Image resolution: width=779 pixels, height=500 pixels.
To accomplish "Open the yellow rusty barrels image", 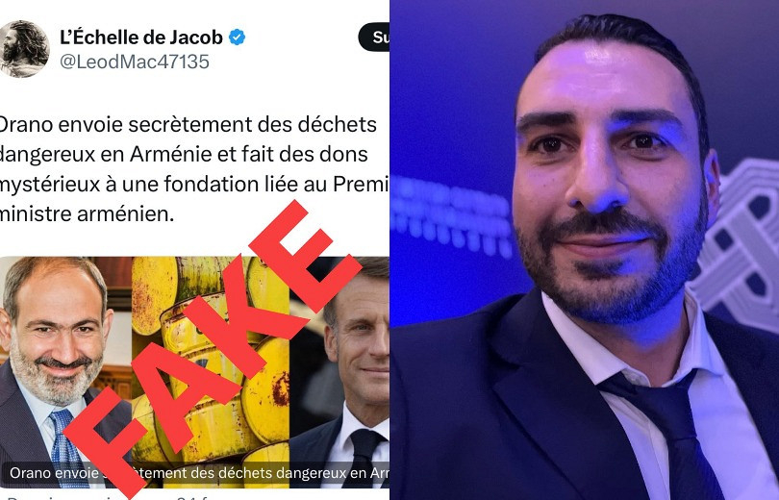I will tap(211, 372).
